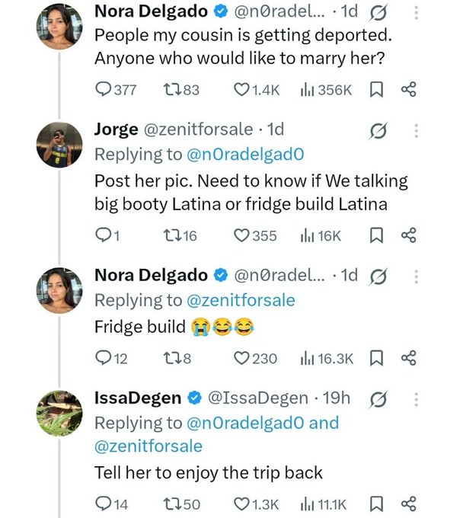Screen dimensions: 460x518
Task: Open Grok icon on Jorge's tweet
Action: click(378, 131)
